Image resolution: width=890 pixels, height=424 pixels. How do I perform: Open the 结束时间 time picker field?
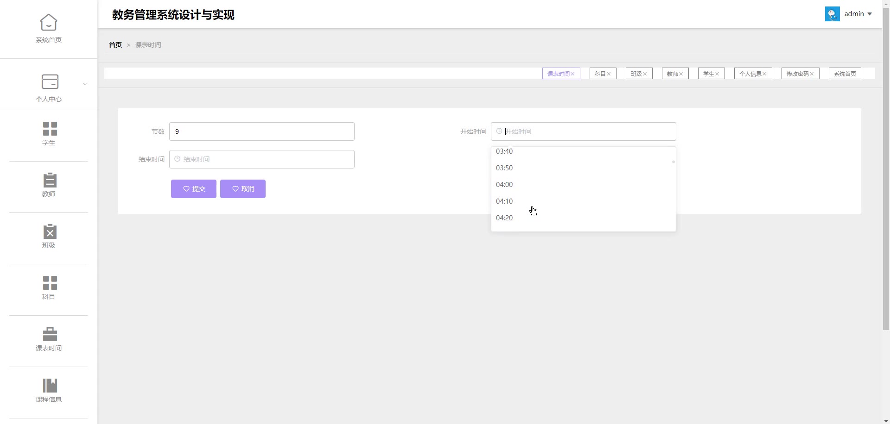pyautogui.click(x=262, y=159)
